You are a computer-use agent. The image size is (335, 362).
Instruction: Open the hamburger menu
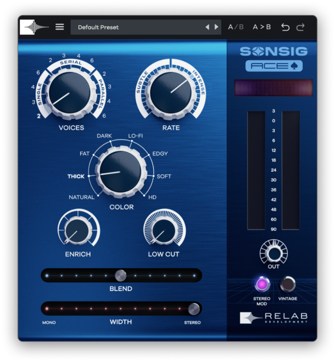(59, 27)
